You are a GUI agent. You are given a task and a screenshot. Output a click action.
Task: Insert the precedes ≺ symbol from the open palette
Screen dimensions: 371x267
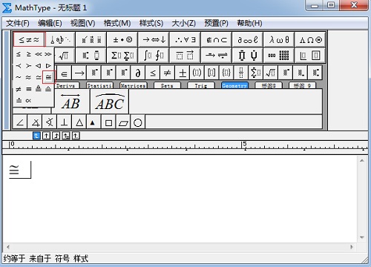coord(19,66)
